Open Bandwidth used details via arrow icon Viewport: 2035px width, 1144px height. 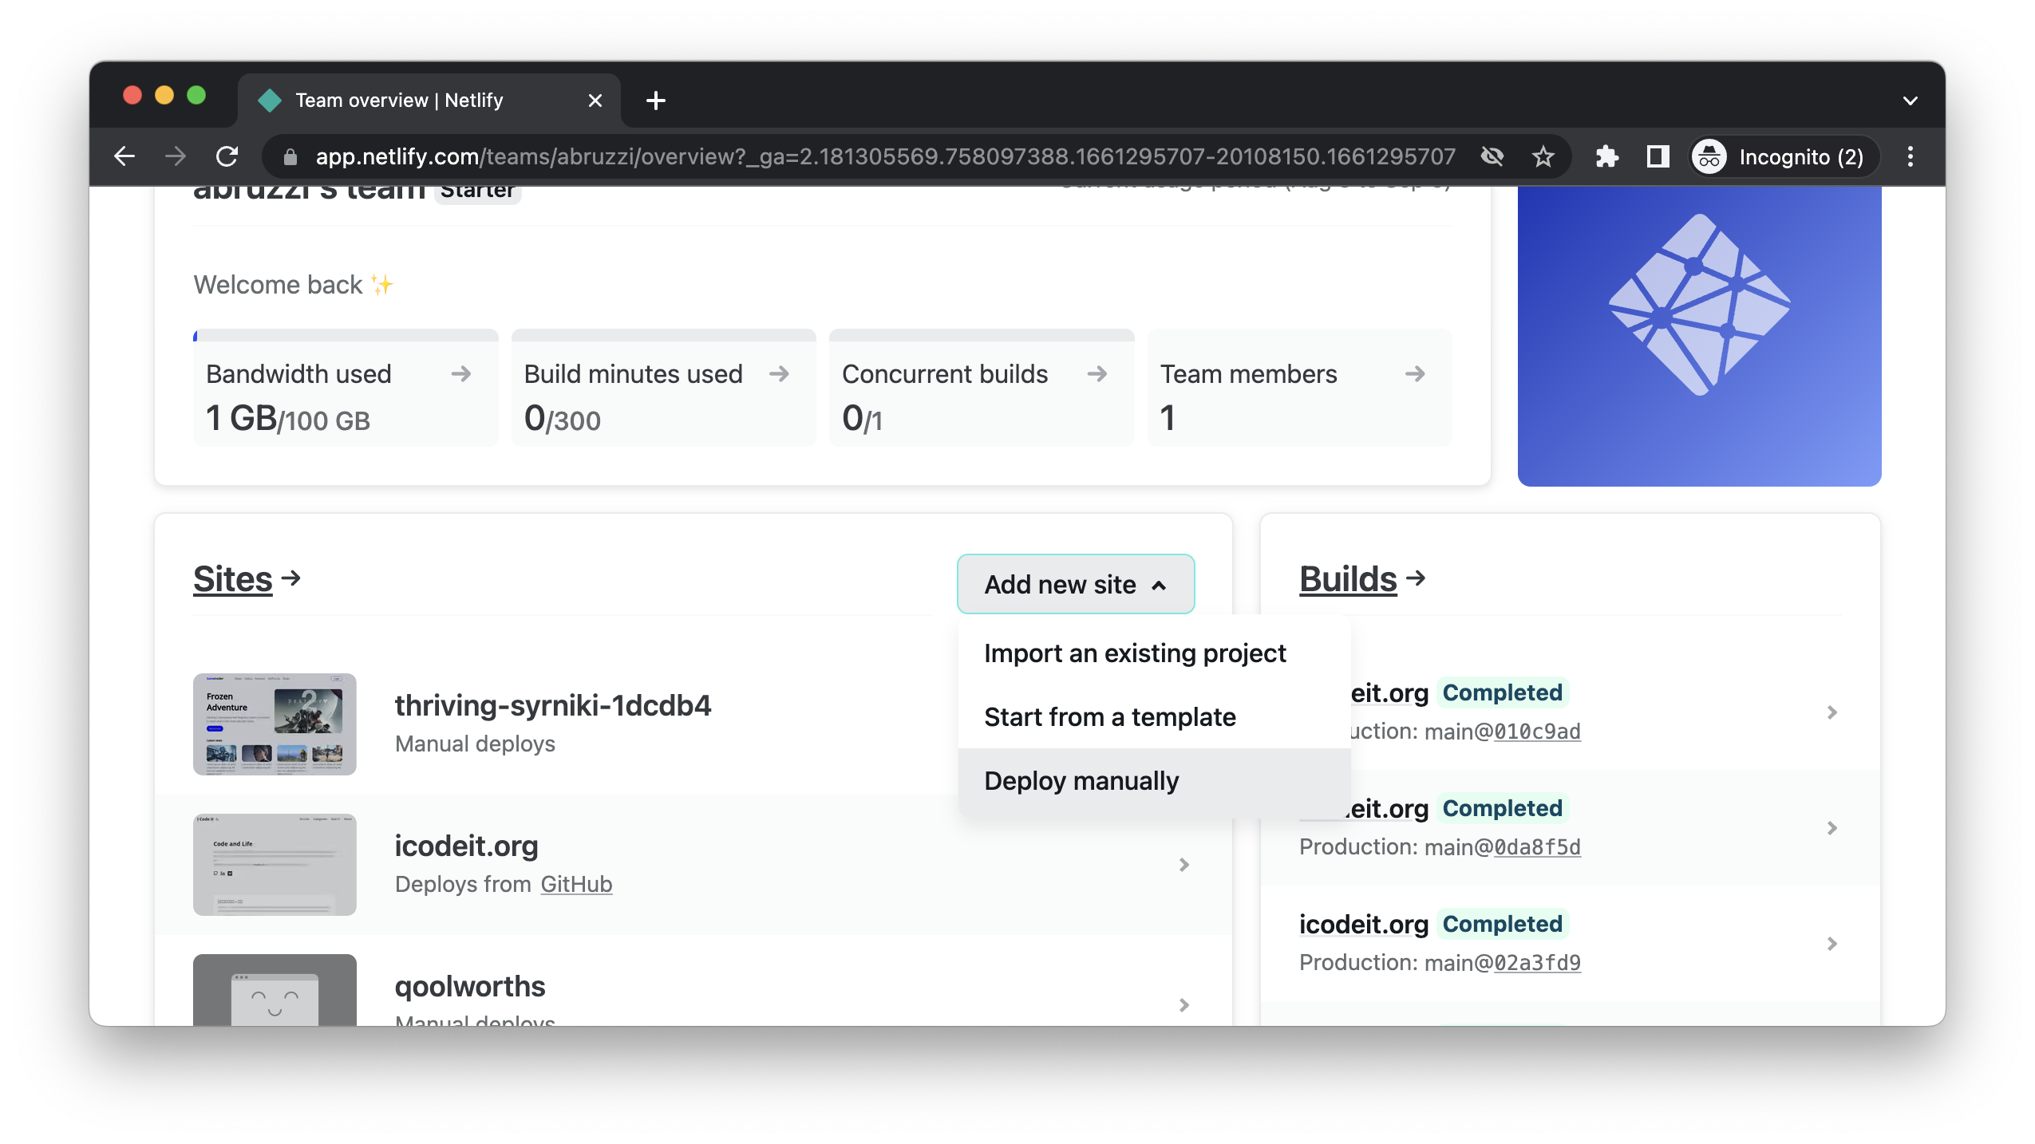pyautogui.click(x=461, y=373)
